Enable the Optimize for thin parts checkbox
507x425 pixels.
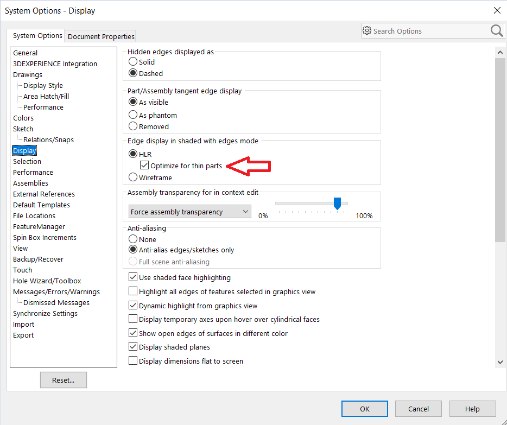coord(144,165)
